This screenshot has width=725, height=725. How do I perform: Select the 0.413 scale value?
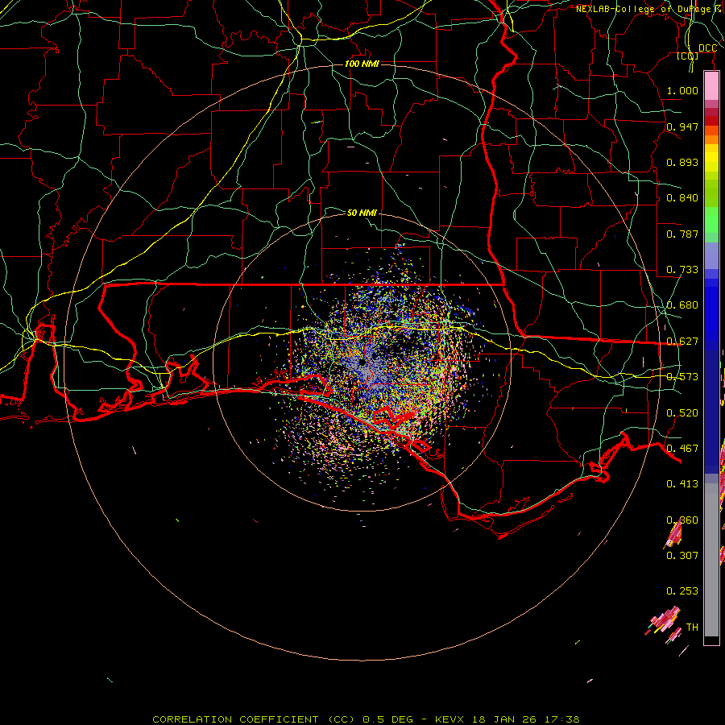[682, 484]
